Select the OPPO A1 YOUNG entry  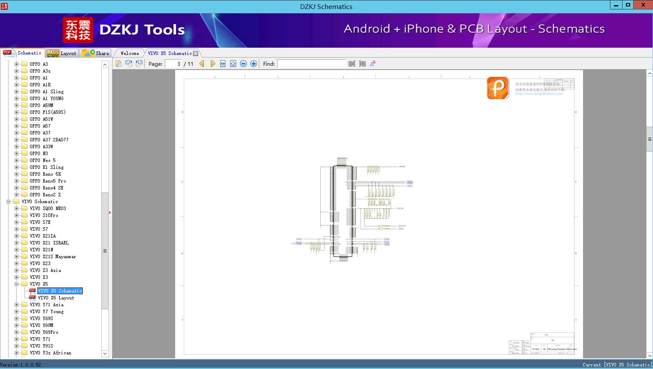coord(46,98)
